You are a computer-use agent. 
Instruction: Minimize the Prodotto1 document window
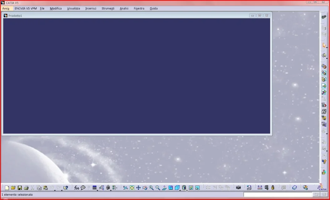tap(253, 15)
